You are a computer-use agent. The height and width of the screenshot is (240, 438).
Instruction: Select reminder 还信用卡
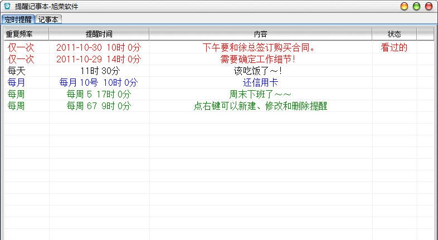[x=260, y=82]
